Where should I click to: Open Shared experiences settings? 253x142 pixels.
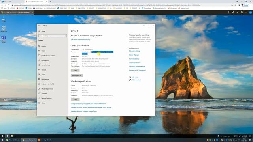(47, 89)
